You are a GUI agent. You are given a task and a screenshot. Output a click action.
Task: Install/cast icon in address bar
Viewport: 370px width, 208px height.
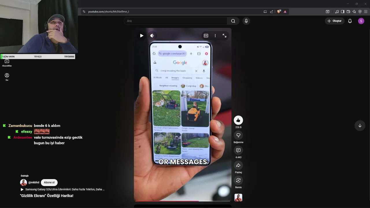pyautogui.click(x=265, y=12)
